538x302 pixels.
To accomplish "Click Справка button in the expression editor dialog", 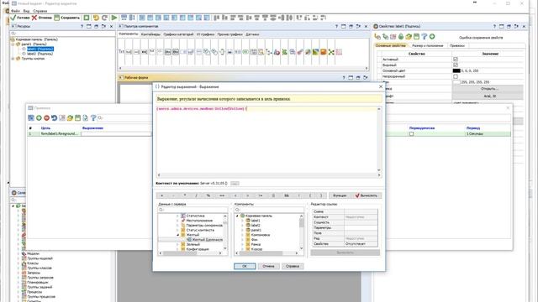I will [x=293, y=266].
